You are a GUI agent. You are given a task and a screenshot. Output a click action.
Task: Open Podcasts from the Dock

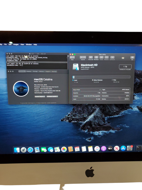[x=104, y=148]
